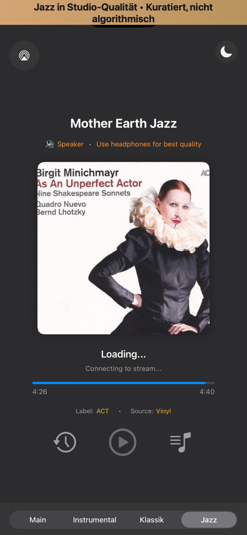
Task: Tap the Vinyl source link
Action: (x=163, y=411)
